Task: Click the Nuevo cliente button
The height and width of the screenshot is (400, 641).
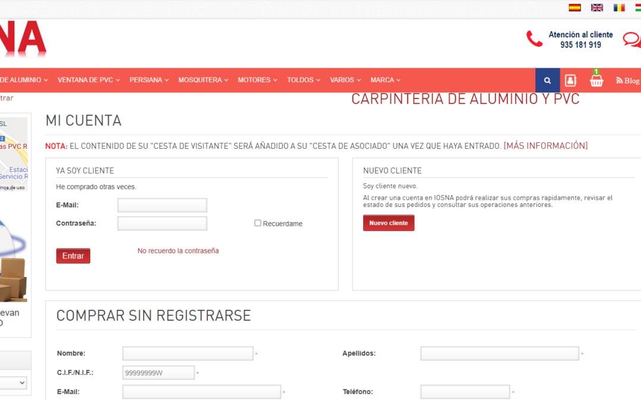Action: (x=388, y=223)
